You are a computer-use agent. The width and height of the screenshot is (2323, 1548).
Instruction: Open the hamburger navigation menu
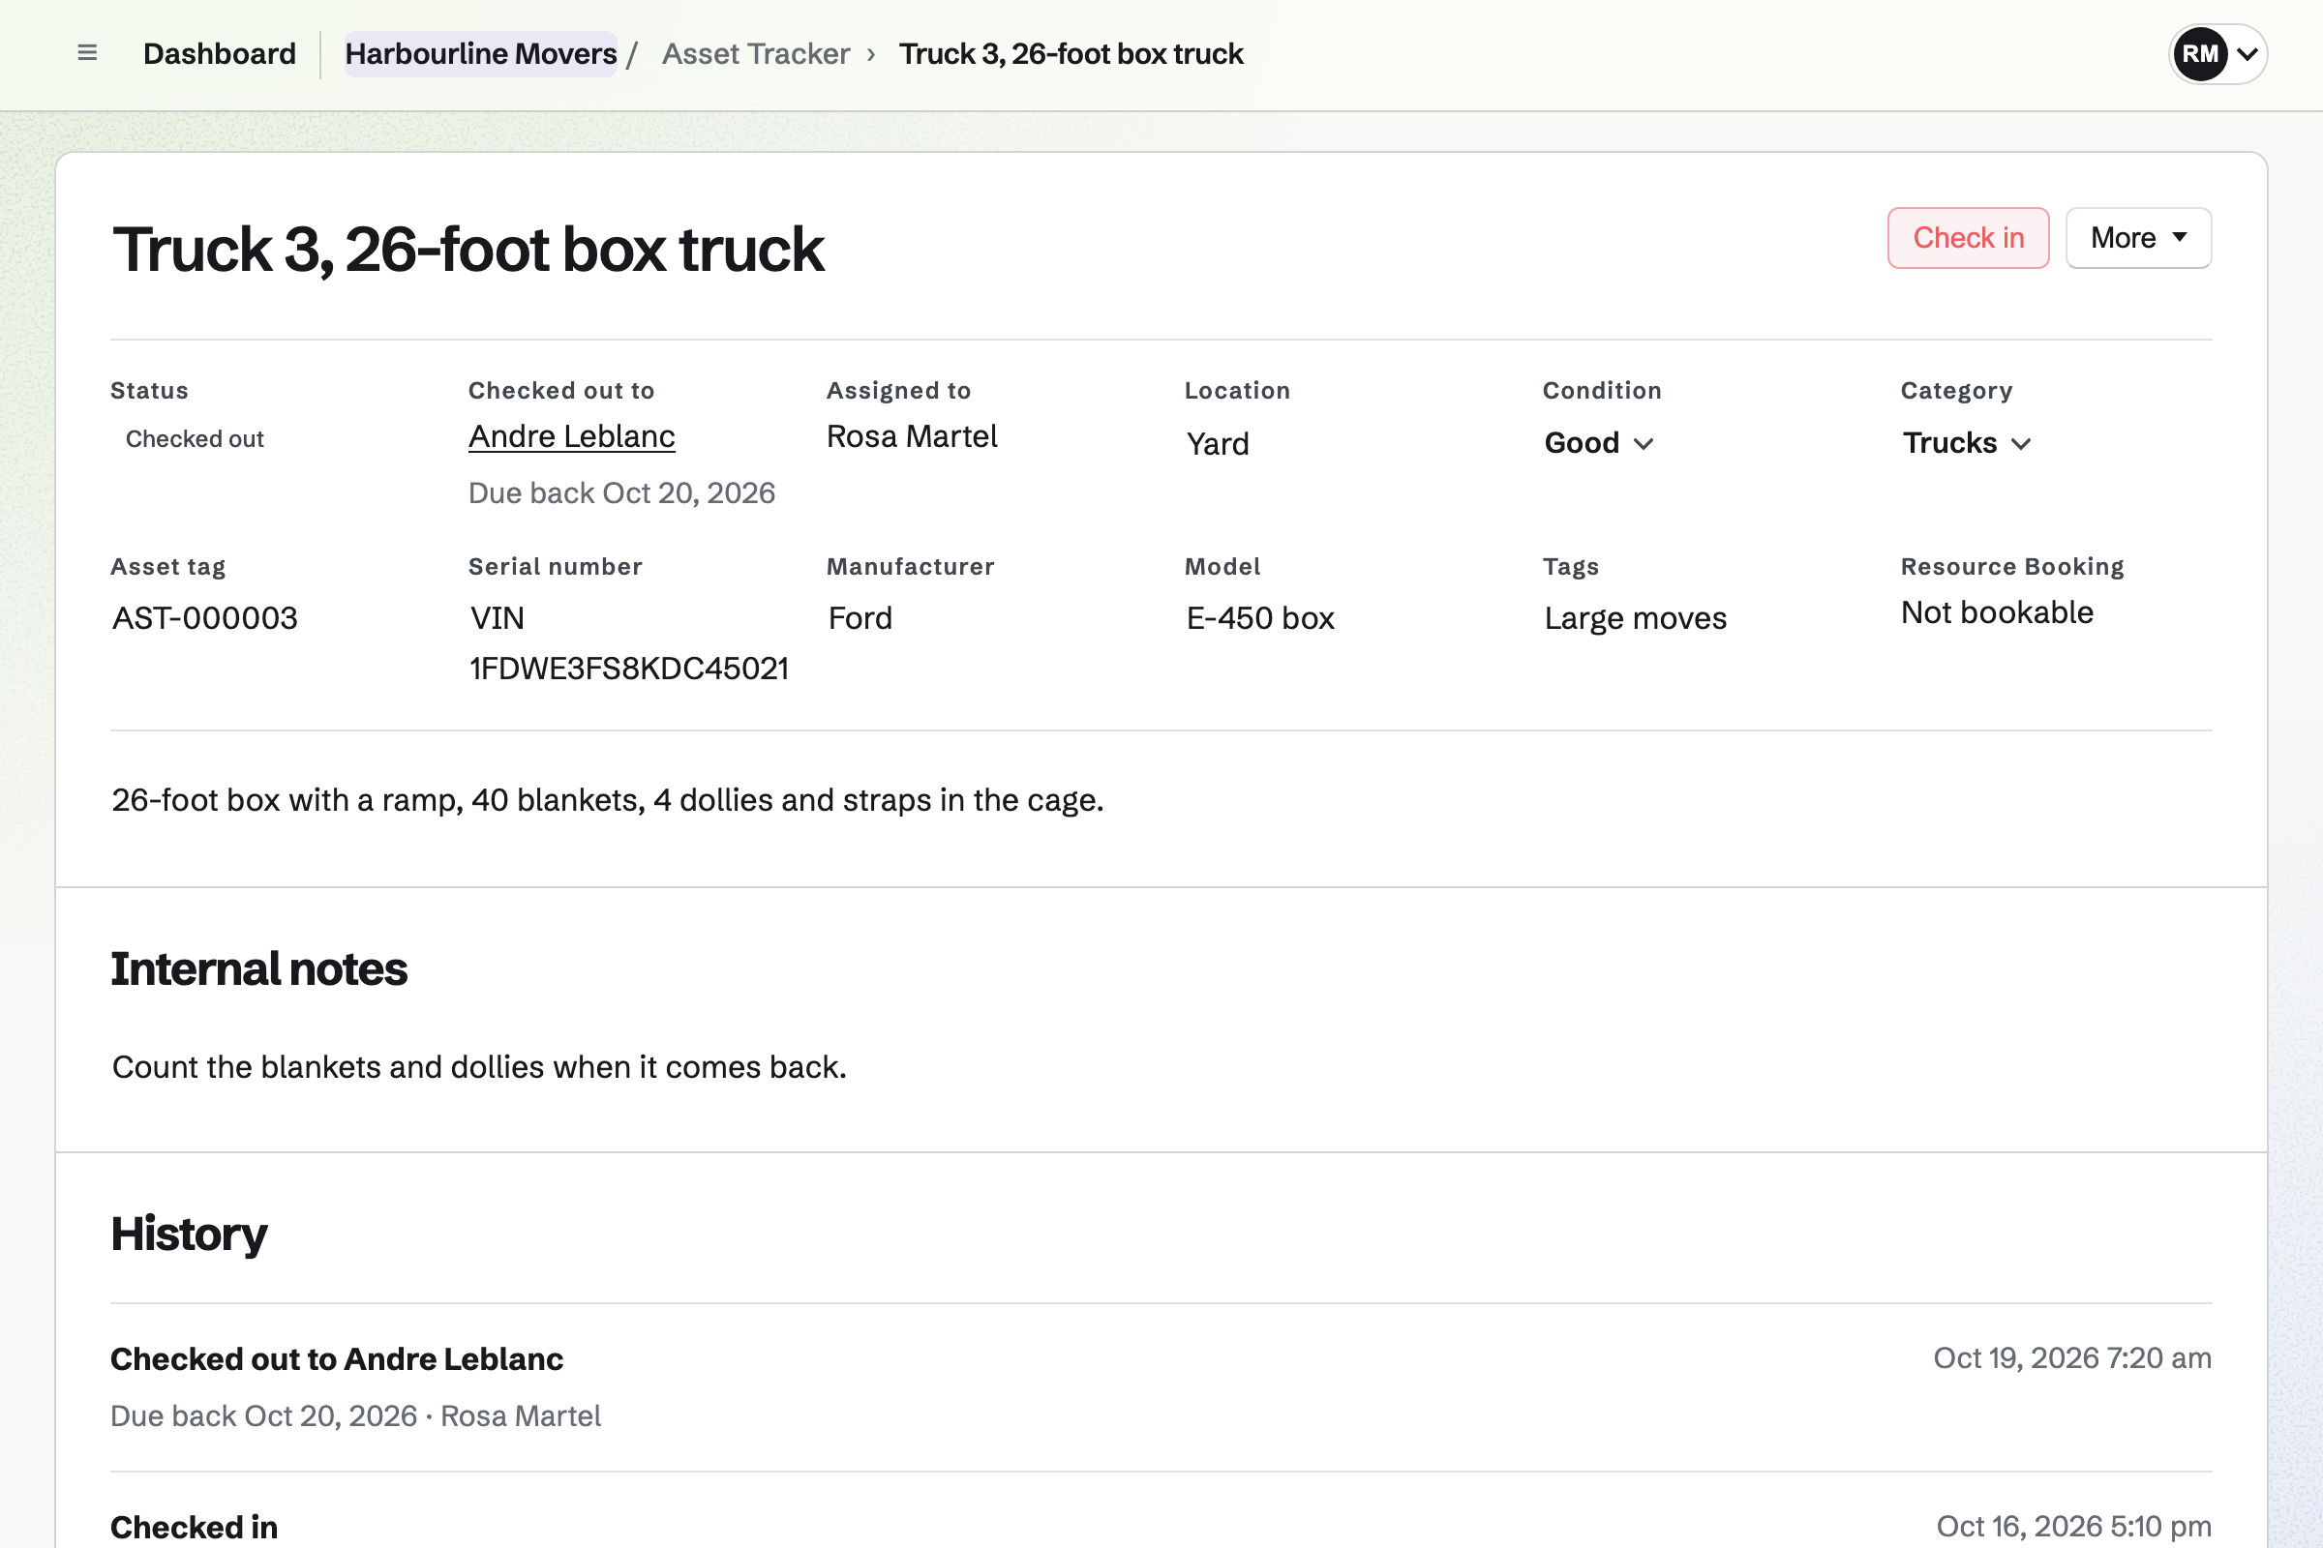pyautogui.click(x=87, y=53)
